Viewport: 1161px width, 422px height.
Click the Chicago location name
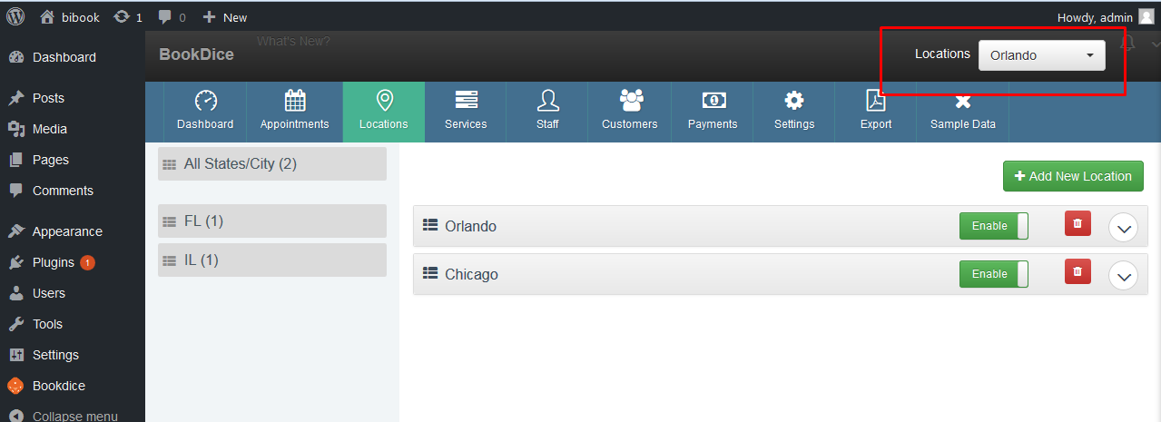[471, 274]
